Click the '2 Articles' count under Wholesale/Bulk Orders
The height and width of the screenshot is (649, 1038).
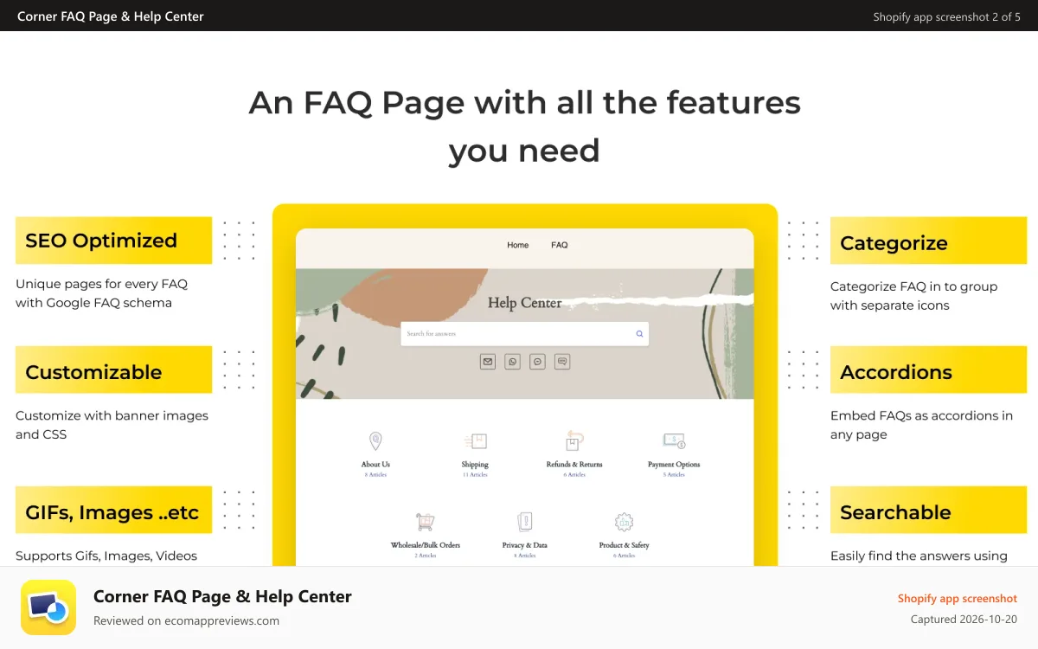point(426,556)
